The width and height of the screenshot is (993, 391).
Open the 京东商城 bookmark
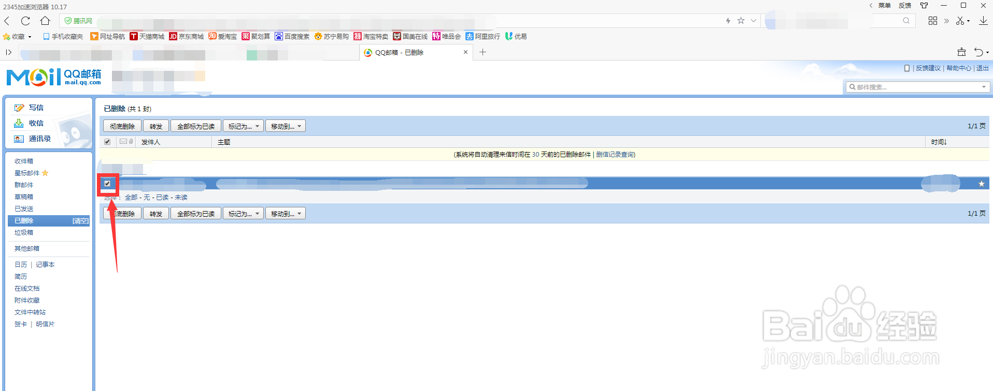[x=187, y=36]
